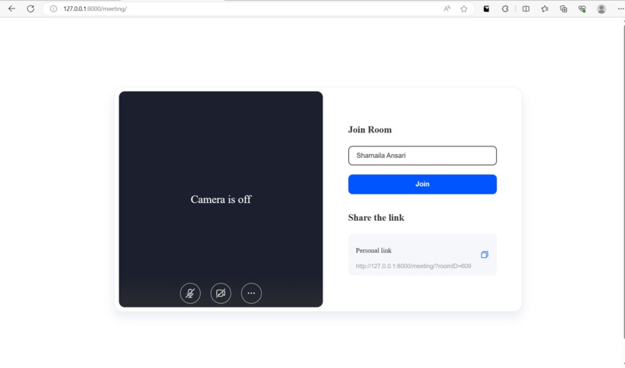Open browser Settings and more menu

620,9
